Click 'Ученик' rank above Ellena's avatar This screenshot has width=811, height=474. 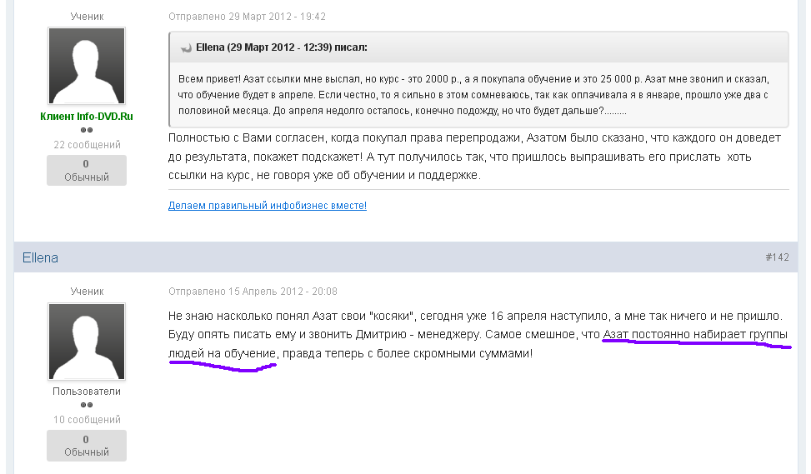87,292
